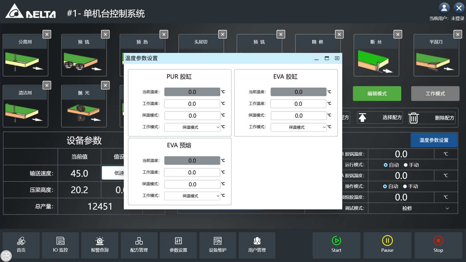Open 用户管理 user management
This screenshot has width=466, height=262.
click(257, 245)
